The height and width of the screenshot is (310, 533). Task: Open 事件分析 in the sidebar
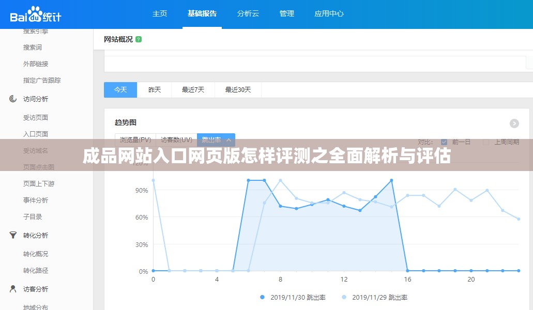36,200
